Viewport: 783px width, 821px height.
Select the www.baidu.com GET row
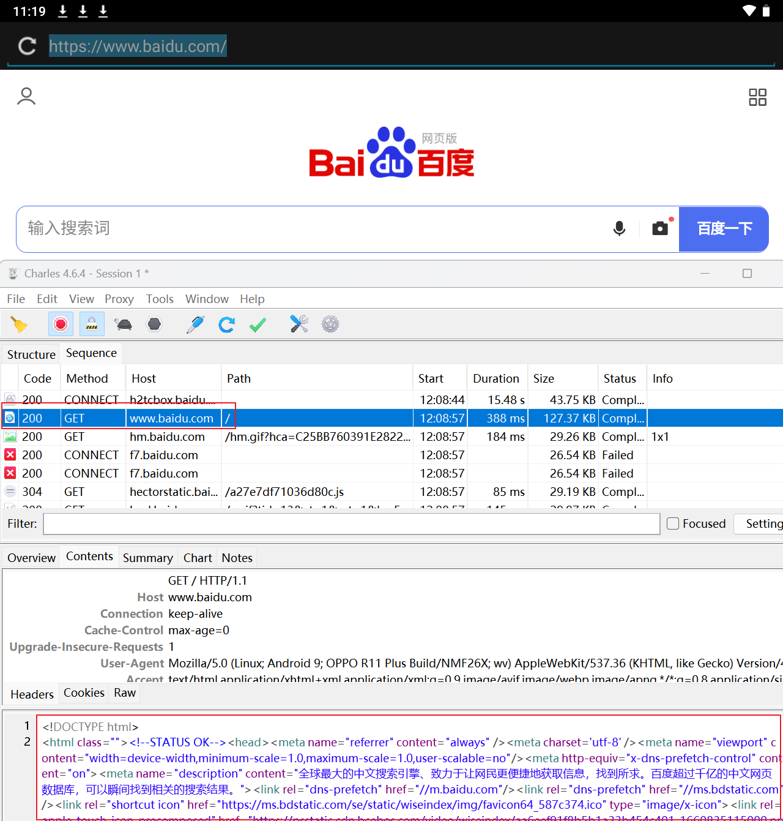[391, 418]
